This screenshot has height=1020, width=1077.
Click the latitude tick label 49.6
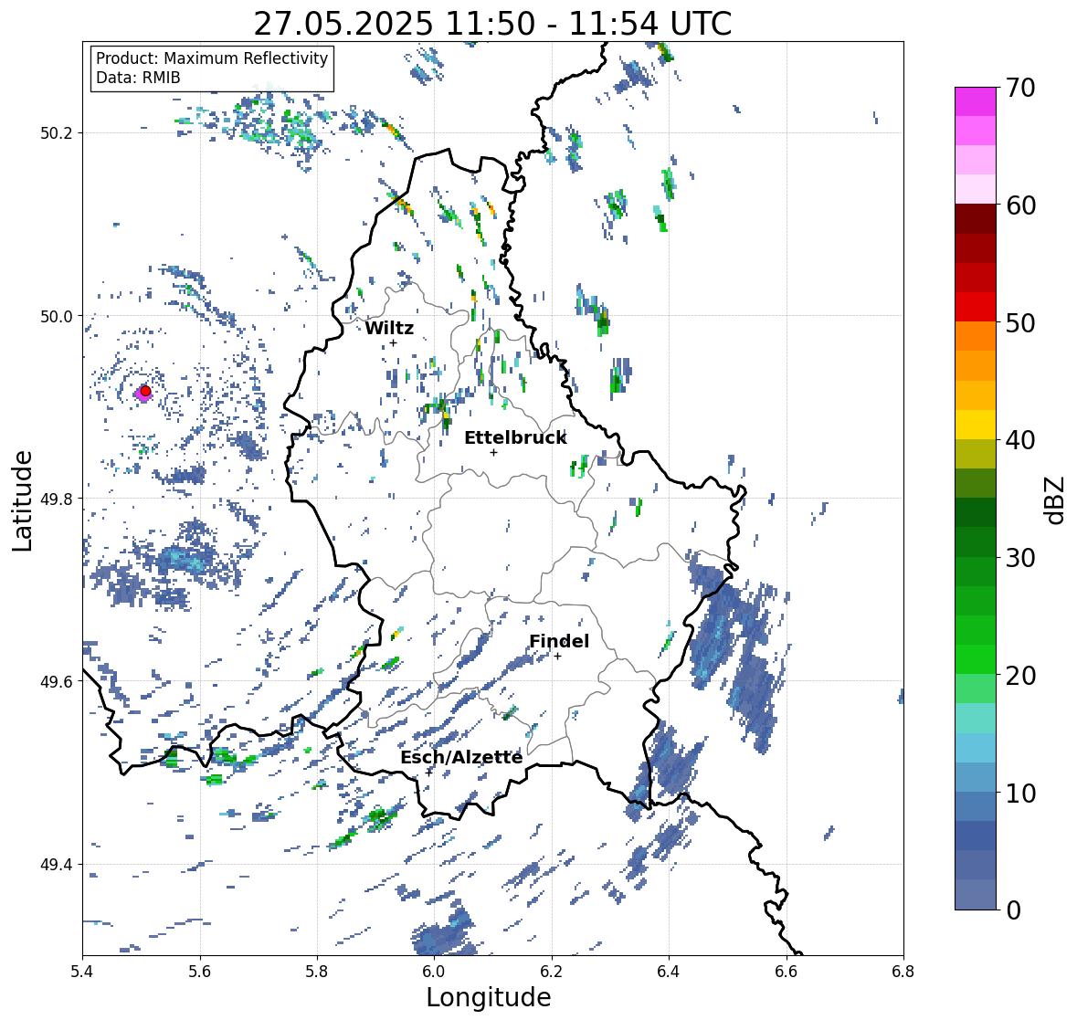coord(56,681)
